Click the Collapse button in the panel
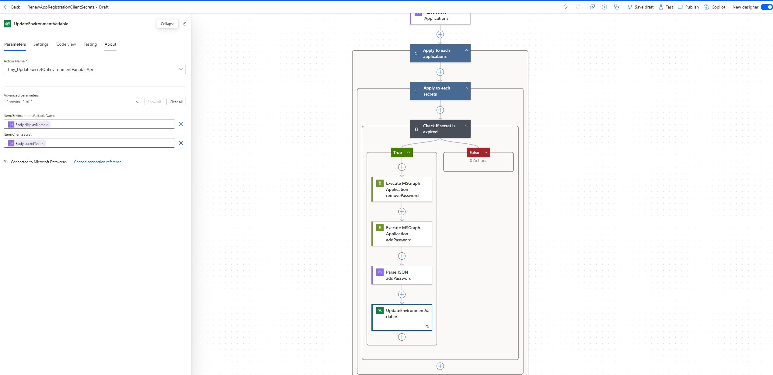 [168, 24]
